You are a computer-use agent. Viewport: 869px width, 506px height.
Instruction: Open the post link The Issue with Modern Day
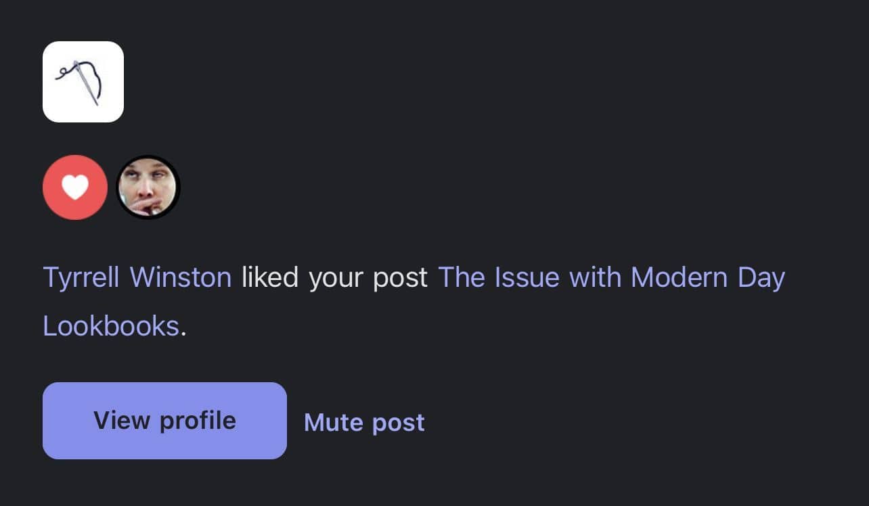pos(612,278)
